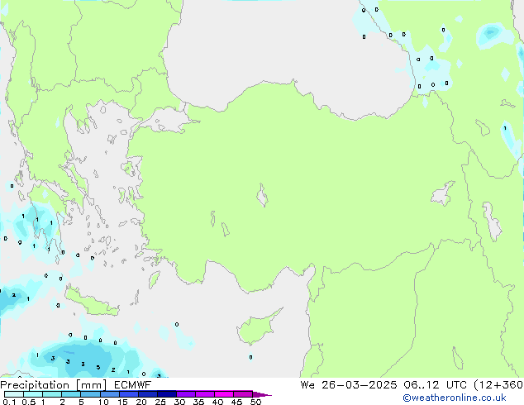Click the legend label '25'
The height and width of the screenshot is (405, 524).
pos(160,402)
